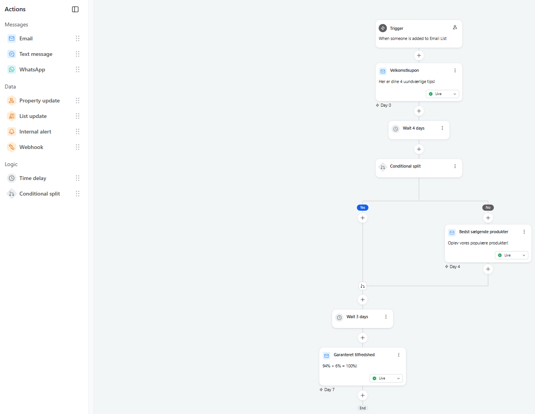Add a step below Garanteret tilfredshed

coord(363,395)
